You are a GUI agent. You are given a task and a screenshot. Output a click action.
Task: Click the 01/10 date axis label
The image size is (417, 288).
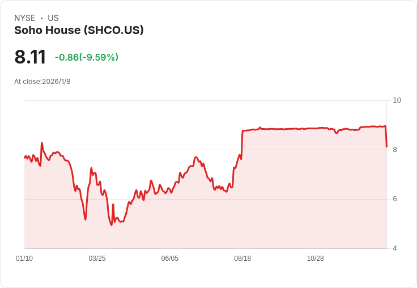pyautogui.click(x=24, y=259)
